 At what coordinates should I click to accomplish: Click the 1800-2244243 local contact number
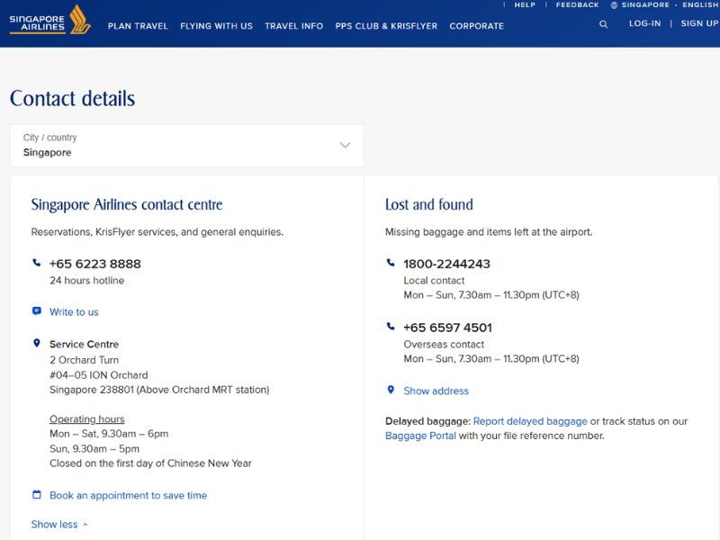446,264
